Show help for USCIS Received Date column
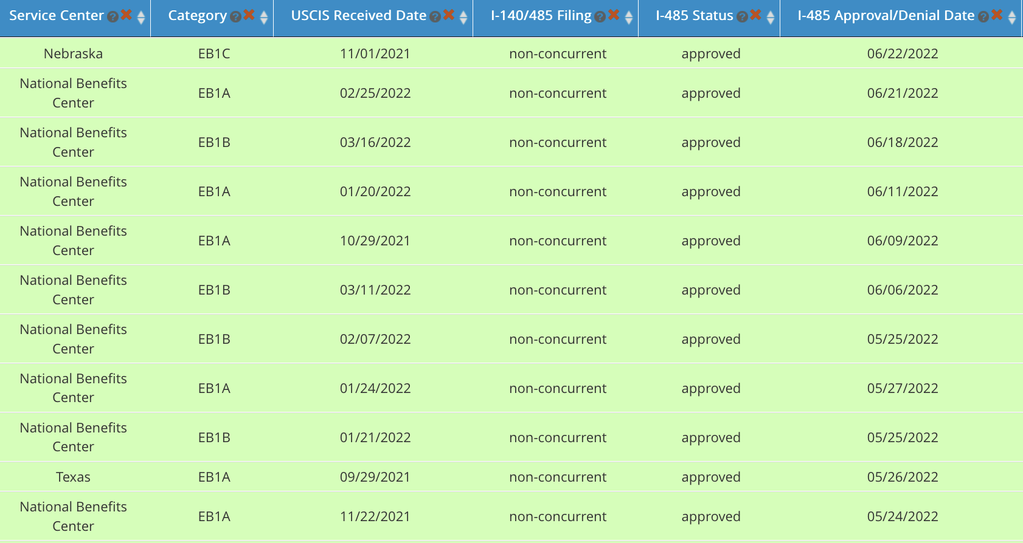Viewport: 1023px width, 543px height. (435, 17)
